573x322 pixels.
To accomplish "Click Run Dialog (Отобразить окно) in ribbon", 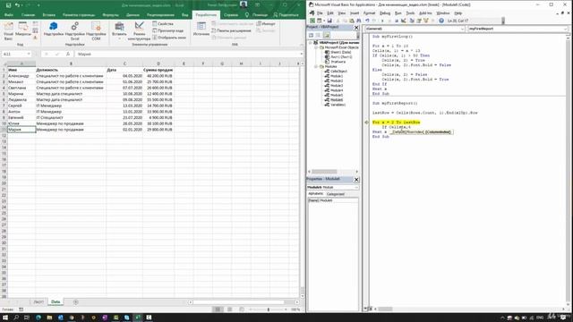I will click(x=169, y=38).
